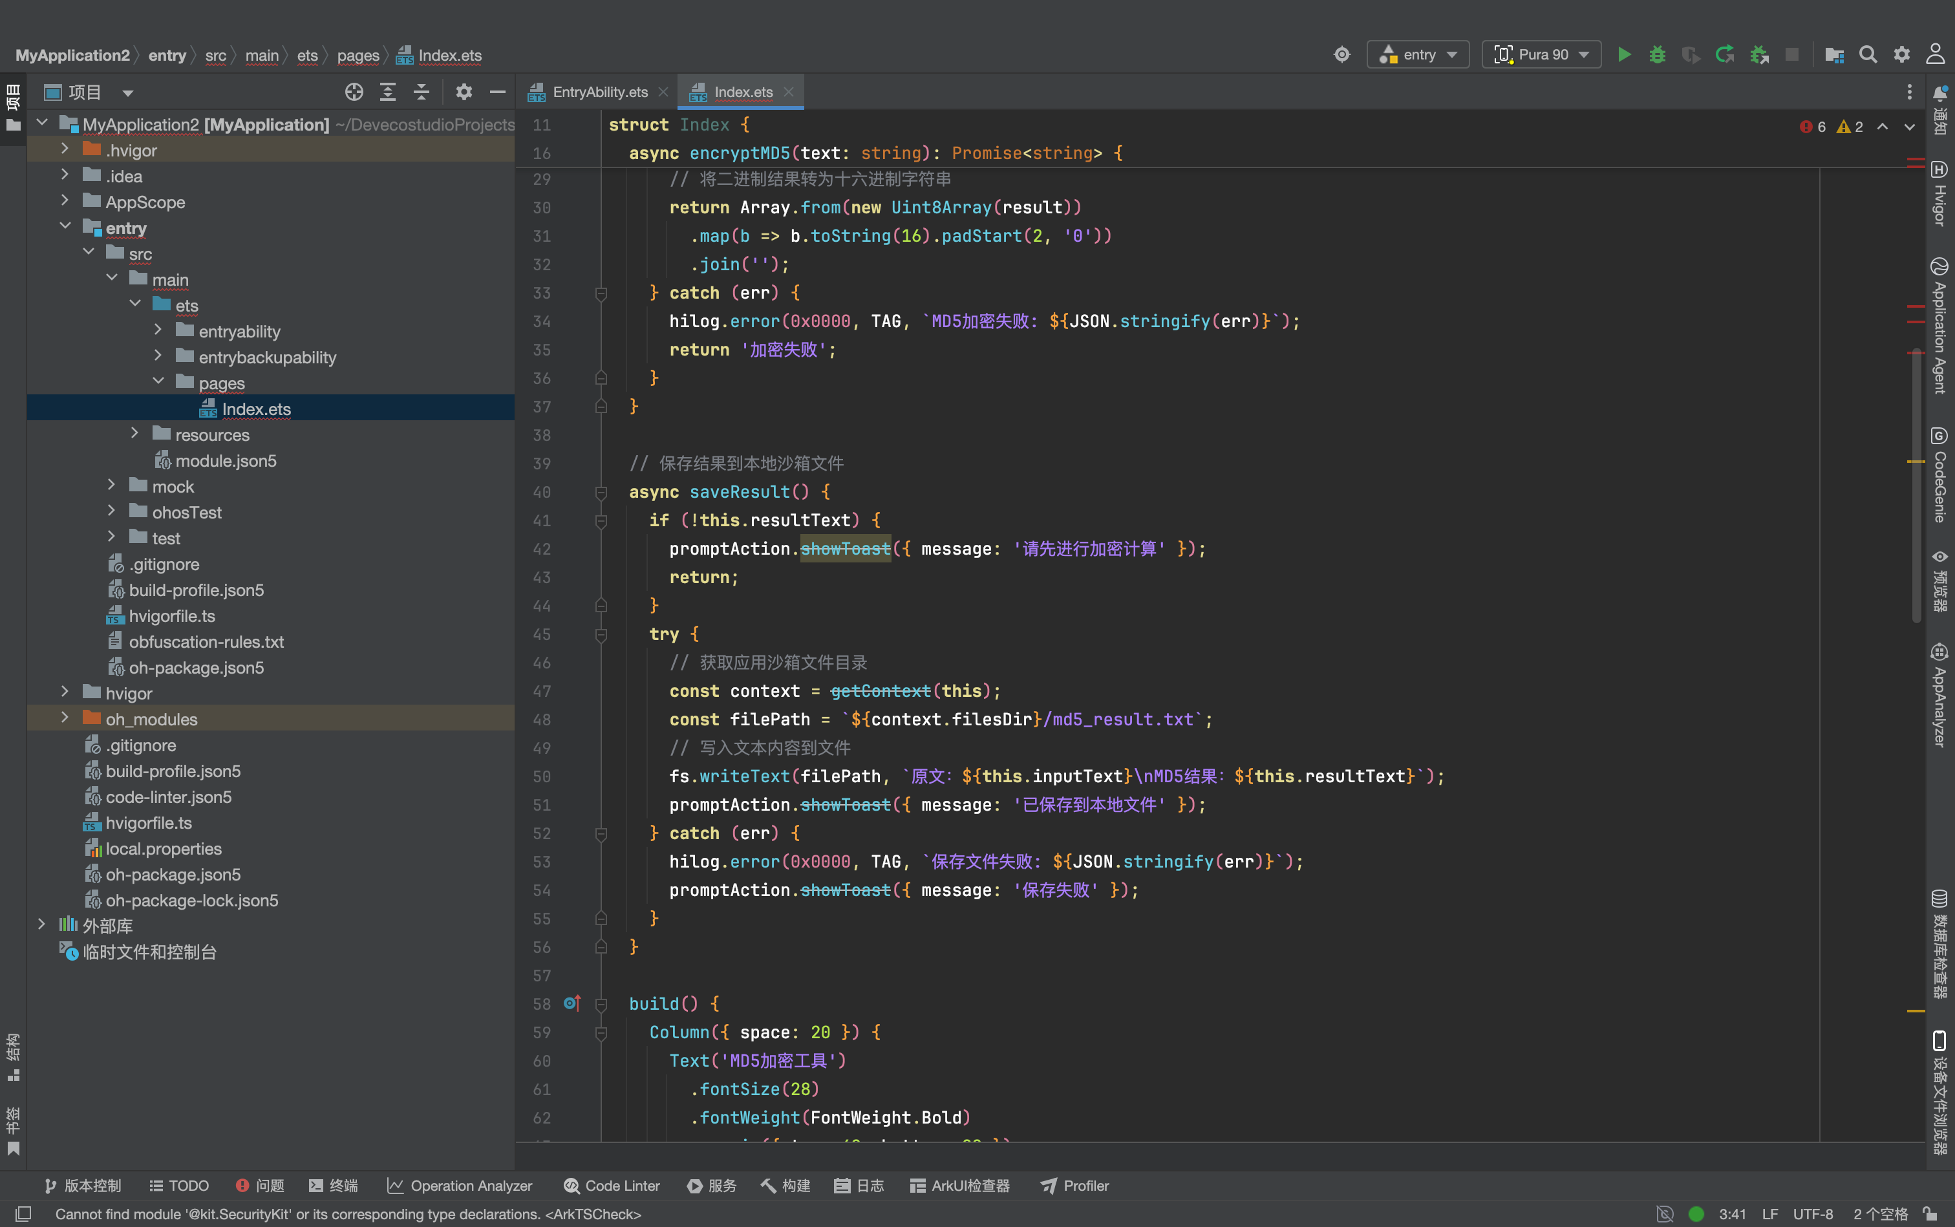Toggle read-only lock icon in status bar
The image size is (1955, 1227).
[1930, 1214]
